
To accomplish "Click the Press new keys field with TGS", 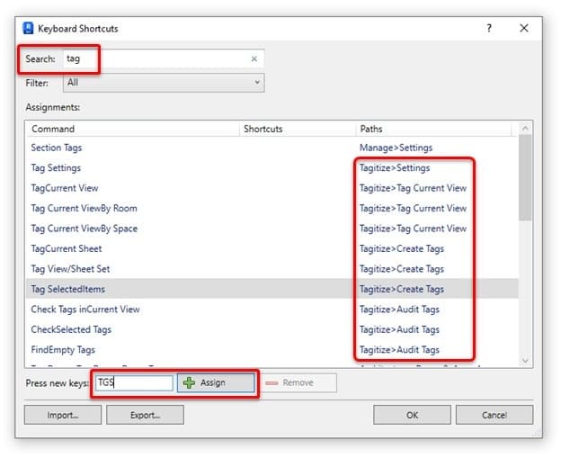I will pyautogui.click(x=134, y=382).
